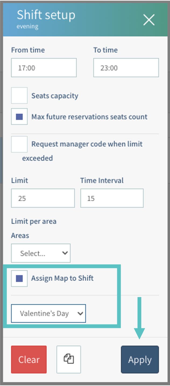
Task: Click the Shift setup header title
Action: coord(46,15)
